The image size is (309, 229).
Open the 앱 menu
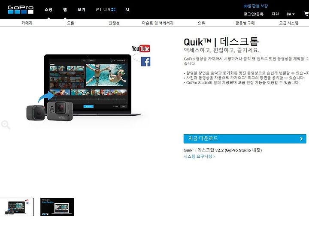(65, 9)
